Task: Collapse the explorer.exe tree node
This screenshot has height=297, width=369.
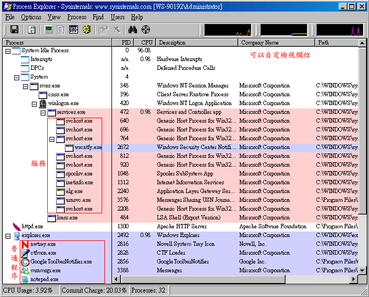Action: [8, 236]
